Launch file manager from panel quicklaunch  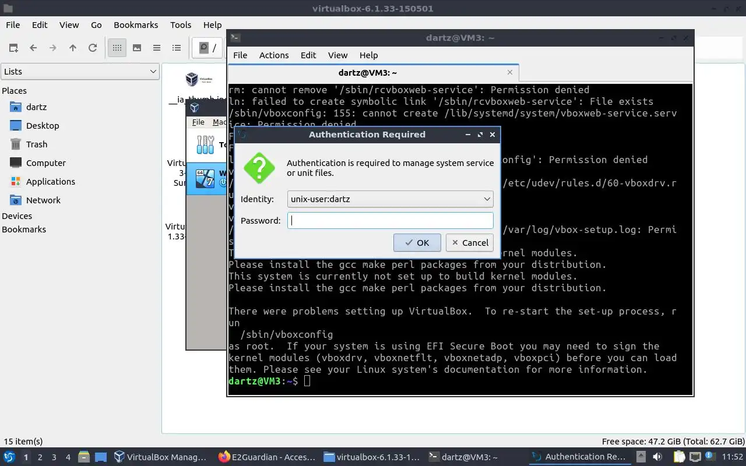click(x=83, y=457)
